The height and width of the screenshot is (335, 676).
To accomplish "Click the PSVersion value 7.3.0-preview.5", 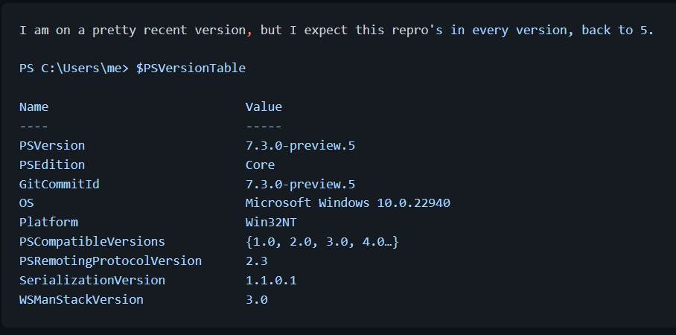I will [x=300, y=146].
